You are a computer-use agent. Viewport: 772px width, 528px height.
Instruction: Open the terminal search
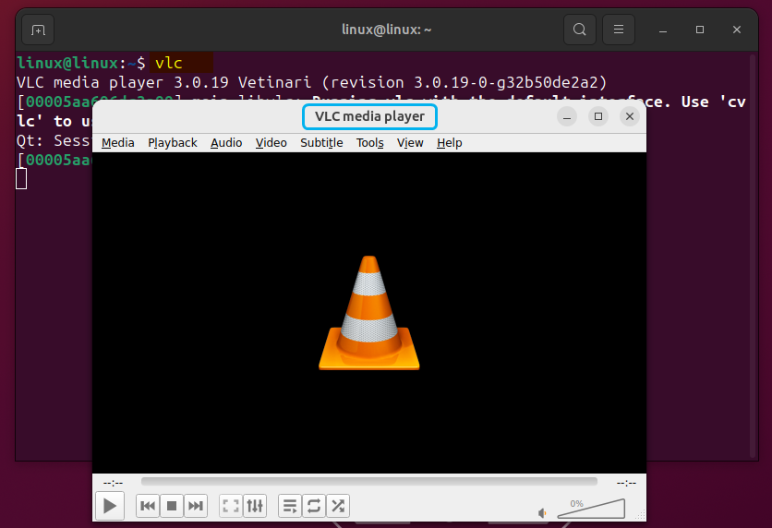point(580,30)
